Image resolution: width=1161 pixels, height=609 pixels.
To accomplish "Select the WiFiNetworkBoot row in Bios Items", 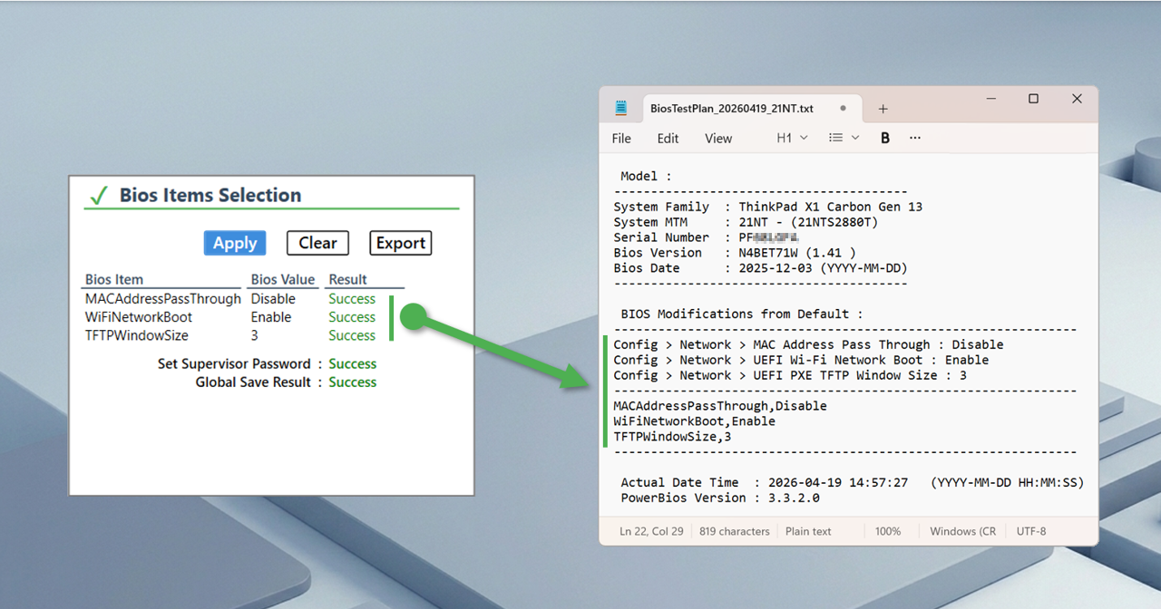I will point(230,317).
